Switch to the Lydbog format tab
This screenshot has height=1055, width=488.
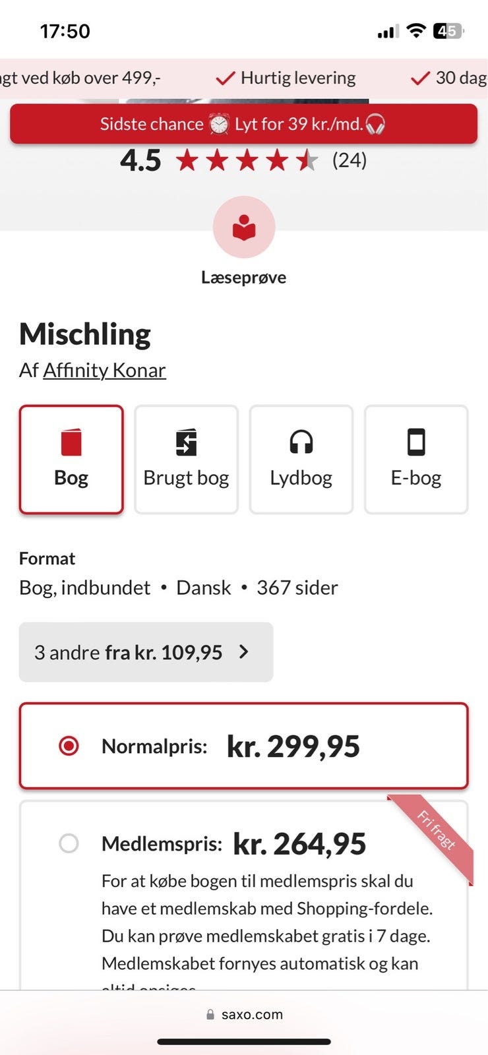(x=301, y=460)
